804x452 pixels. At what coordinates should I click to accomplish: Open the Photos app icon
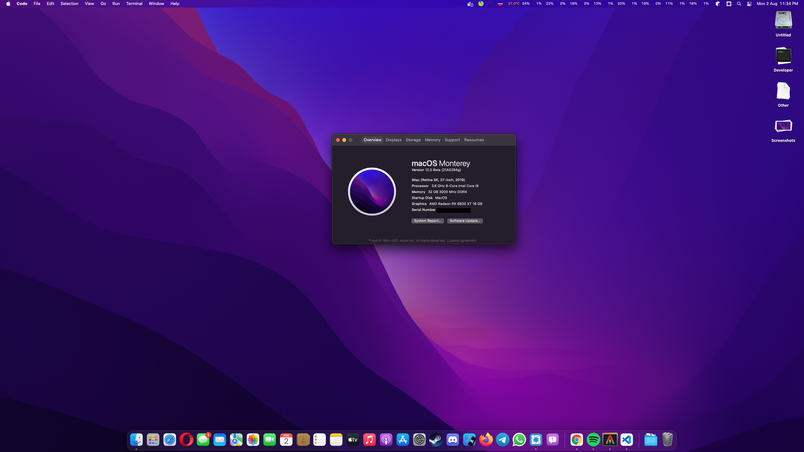[253, 440]
